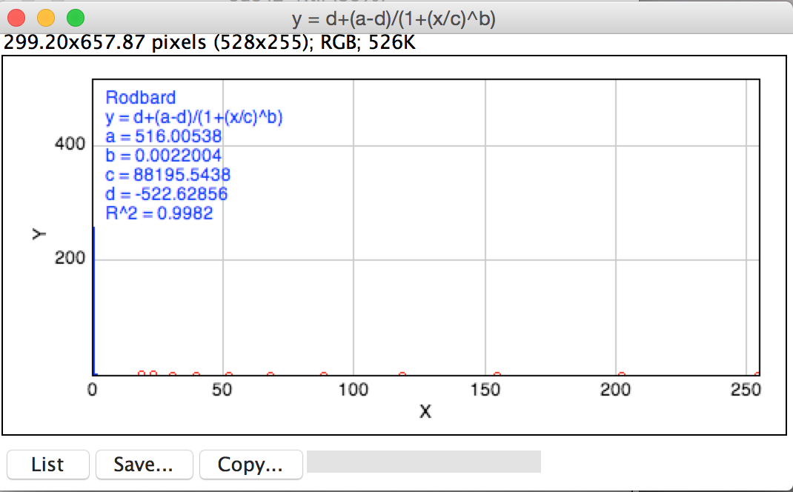
Task: Click the 100 tick label on X axis
Action: click(353, 391)
